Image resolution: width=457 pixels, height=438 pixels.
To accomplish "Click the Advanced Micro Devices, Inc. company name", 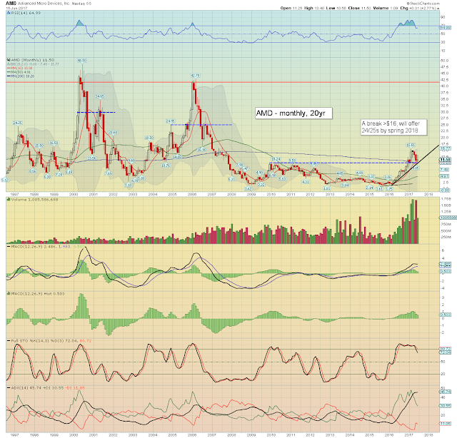I will pyautogui.click(x=44, y=4).
